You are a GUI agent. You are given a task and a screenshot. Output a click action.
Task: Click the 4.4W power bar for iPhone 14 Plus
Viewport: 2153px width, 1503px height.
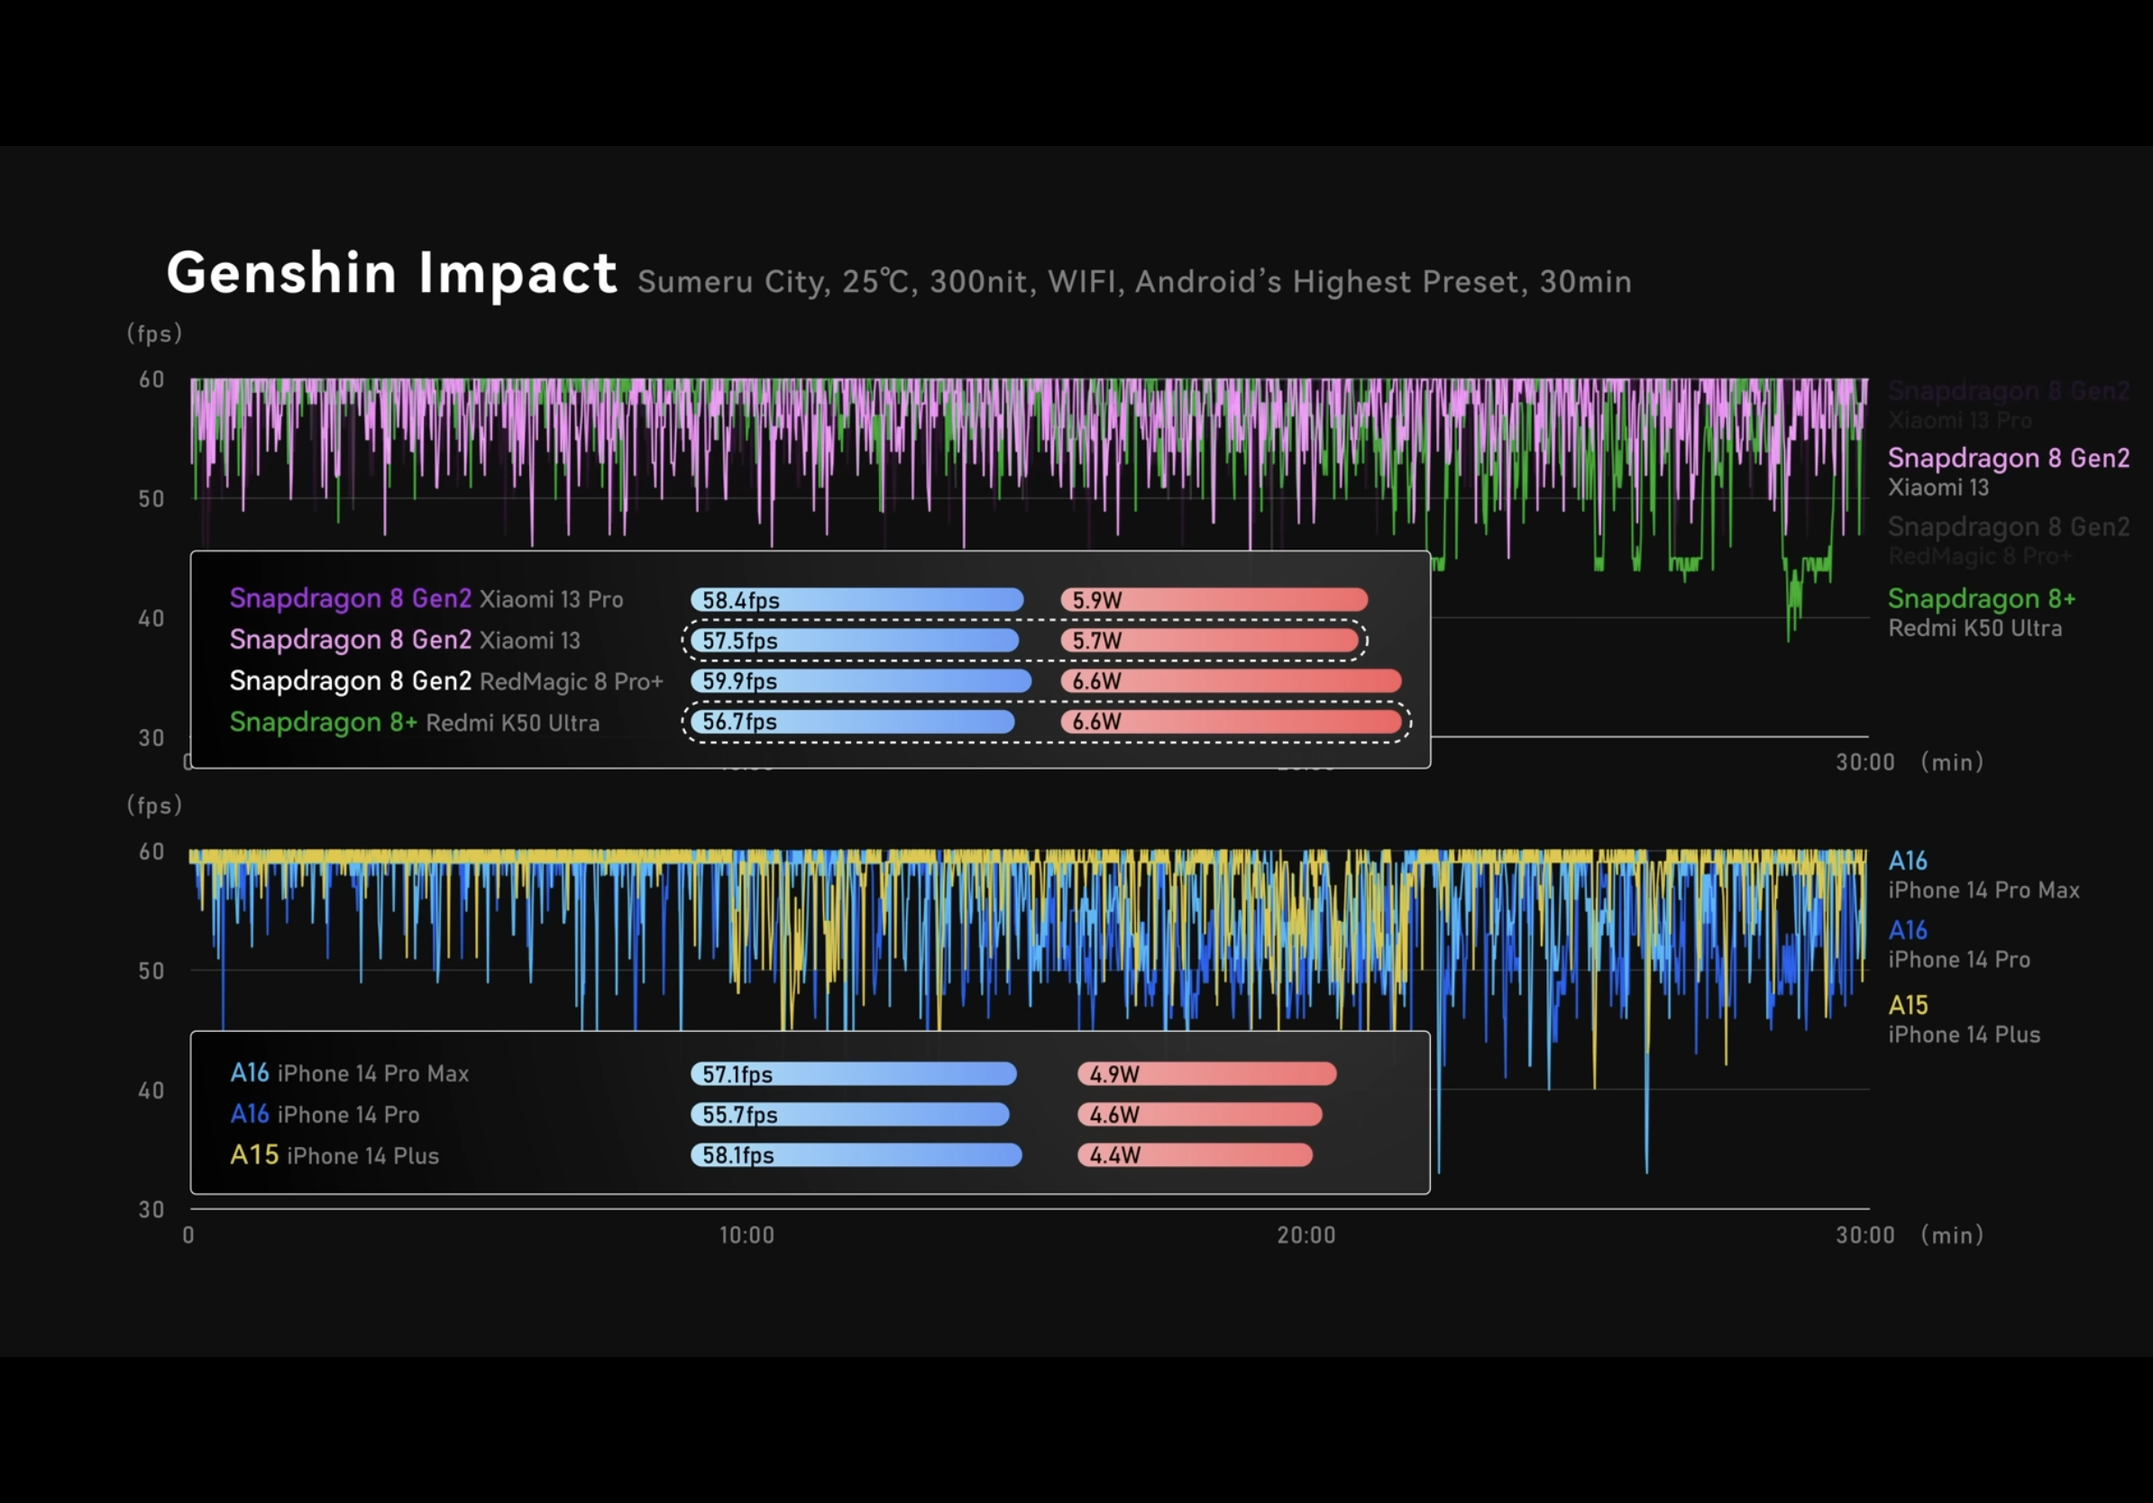point(1194,1155)
